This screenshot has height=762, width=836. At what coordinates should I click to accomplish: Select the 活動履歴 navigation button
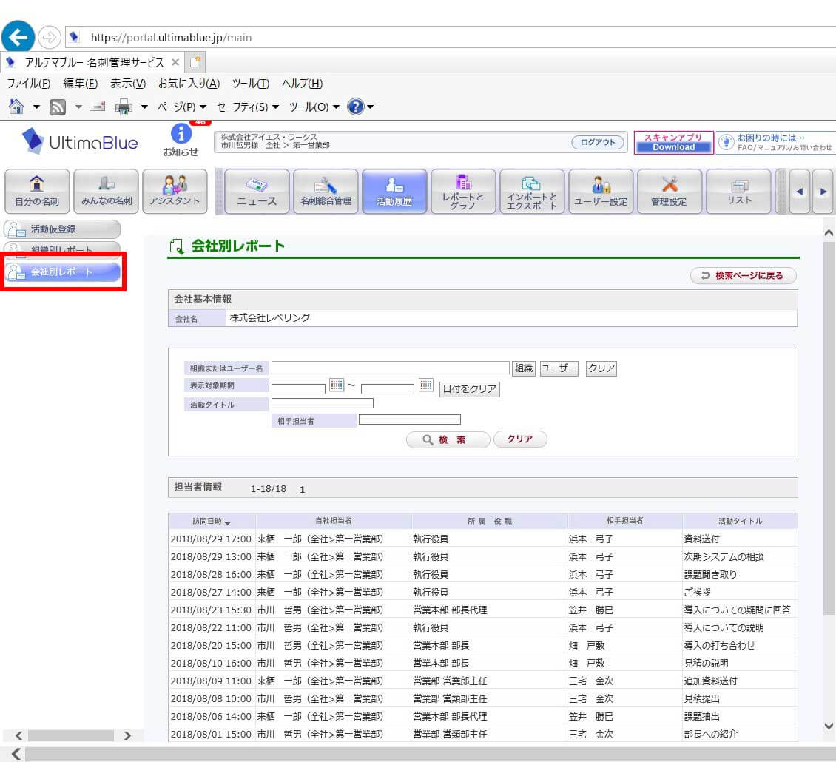point(394,192)
